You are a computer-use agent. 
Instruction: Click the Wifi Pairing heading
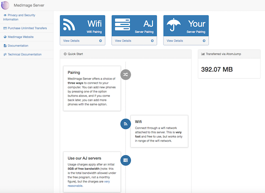(94, 32)
